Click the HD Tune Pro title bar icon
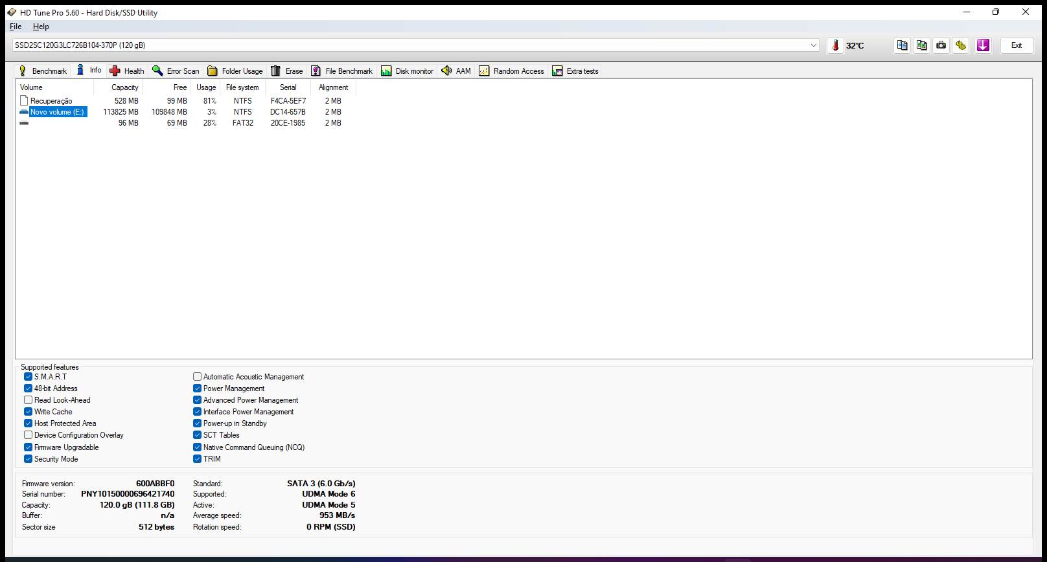The width and height of the screenshot is (1047, 562). coord(12,12)
